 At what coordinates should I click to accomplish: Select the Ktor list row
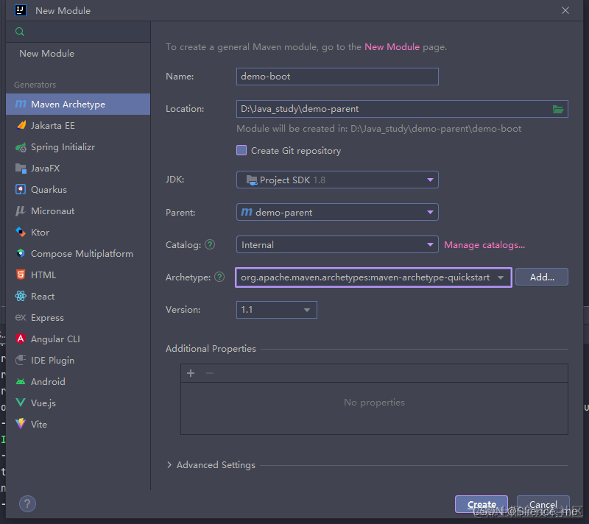pos(78,233)
